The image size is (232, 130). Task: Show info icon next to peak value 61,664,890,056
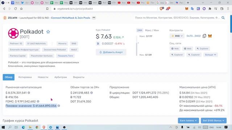(x=59, y=106)
